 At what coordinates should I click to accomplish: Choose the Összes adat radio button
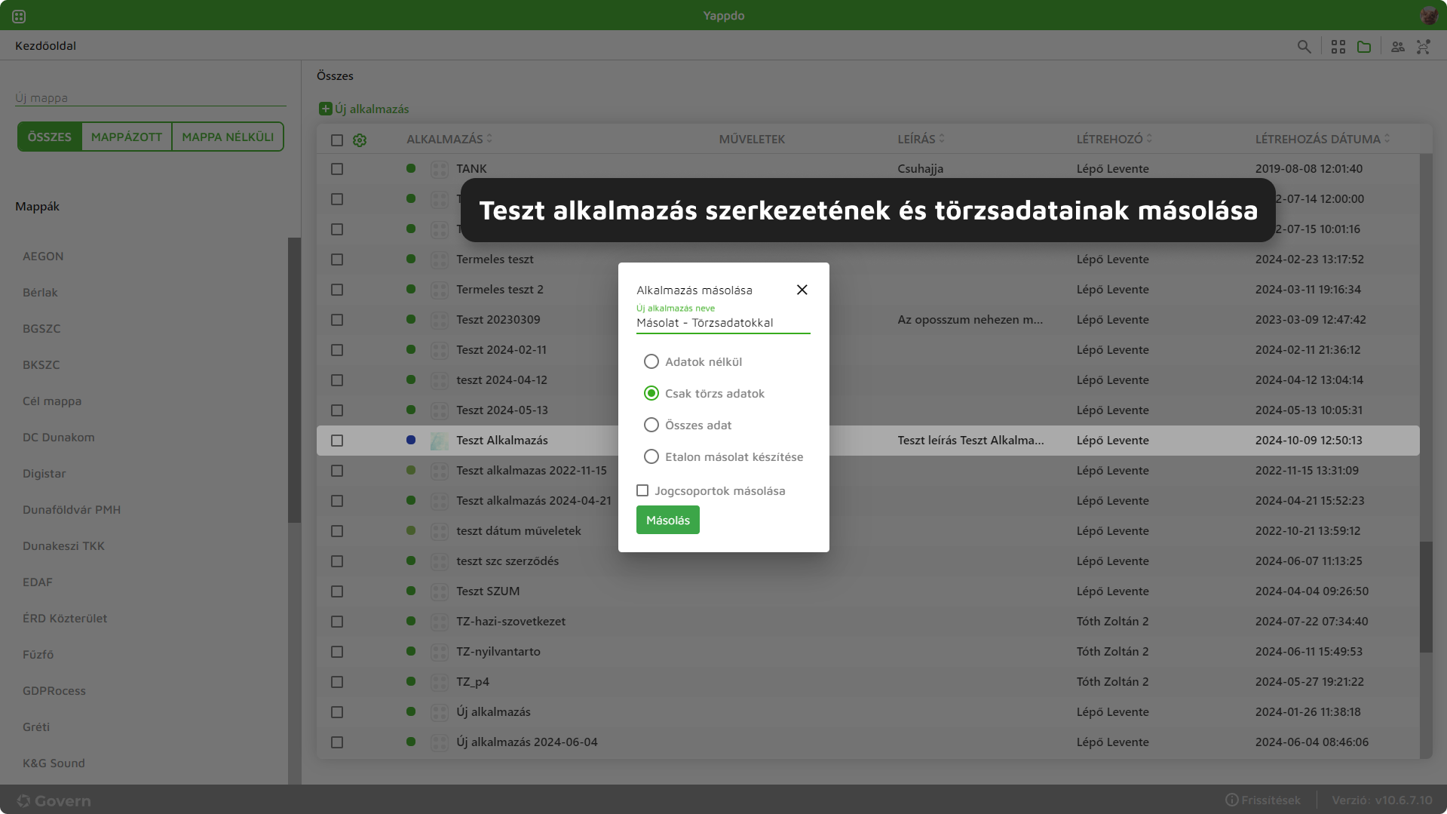pyautogui.click(x=651, y=425)
